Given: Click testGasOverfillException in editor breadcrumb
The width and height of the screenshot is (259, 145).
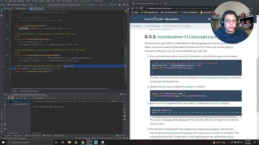Looking at the screenshot, I should pyautogui.click(x=29, y=91).
